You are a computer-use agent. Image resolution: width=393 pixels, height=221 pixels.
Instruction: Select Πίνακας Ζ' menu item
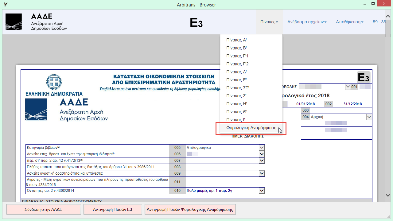pos(251,96)
